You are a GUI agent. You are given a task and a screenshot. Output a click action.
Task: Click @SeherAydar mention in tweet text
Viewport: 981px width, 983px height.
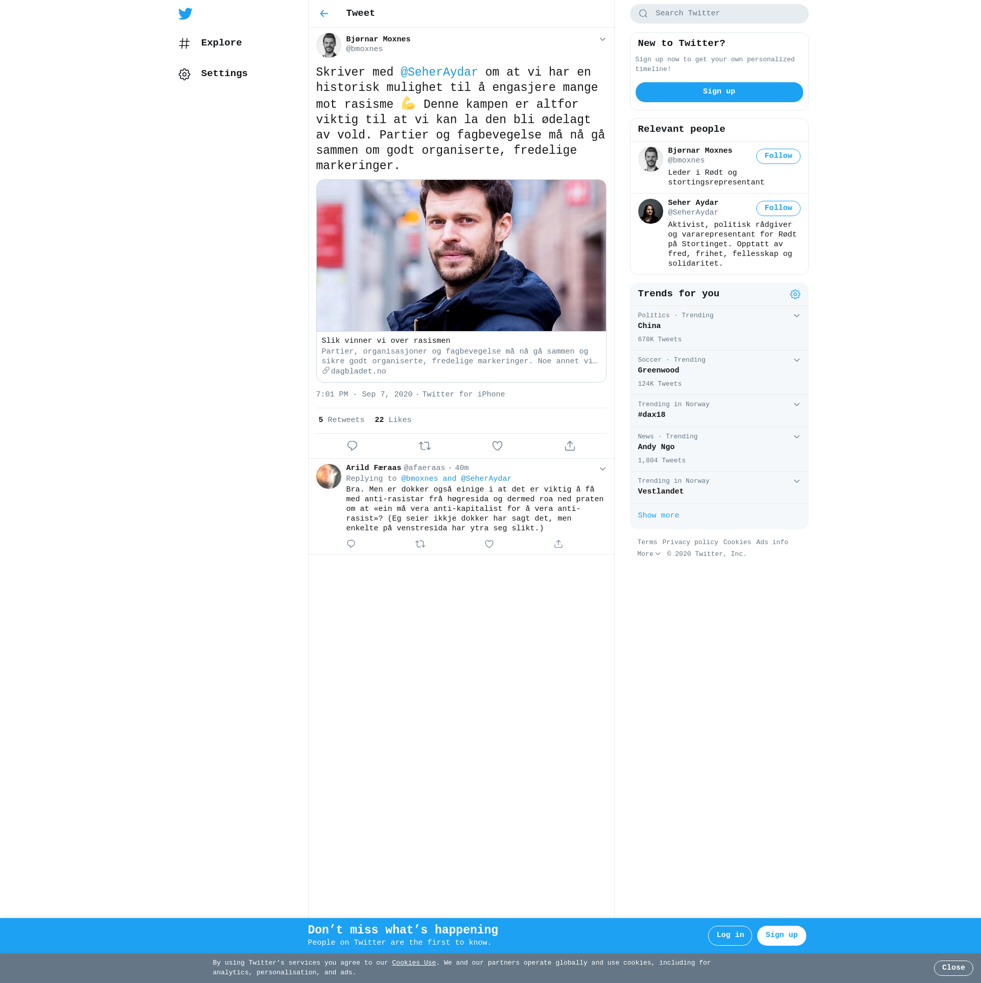click(x=439, y=73)
